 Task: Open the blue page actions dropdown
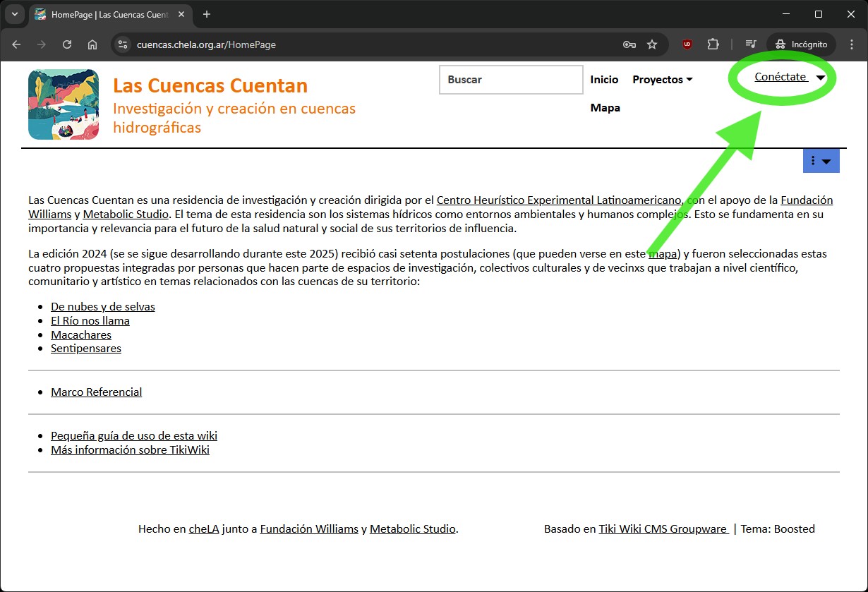click(x=821, y=161)
